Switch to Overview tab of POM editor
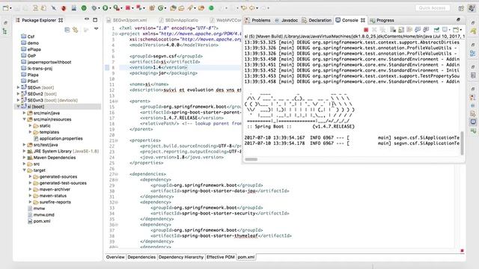The width and height of the screenshot is (479, 269). click(x=115, y=257)
